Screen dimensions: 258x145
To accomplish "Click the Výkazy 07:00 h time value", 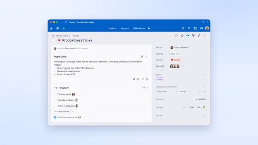I will pos(202,99).
